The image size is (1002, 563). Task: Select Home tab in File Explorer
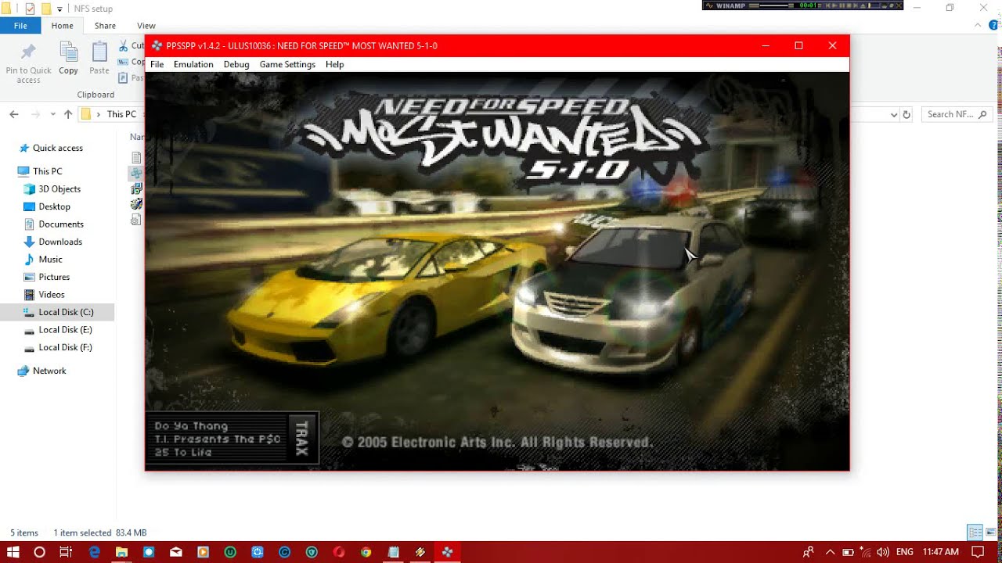click(63, 26)
